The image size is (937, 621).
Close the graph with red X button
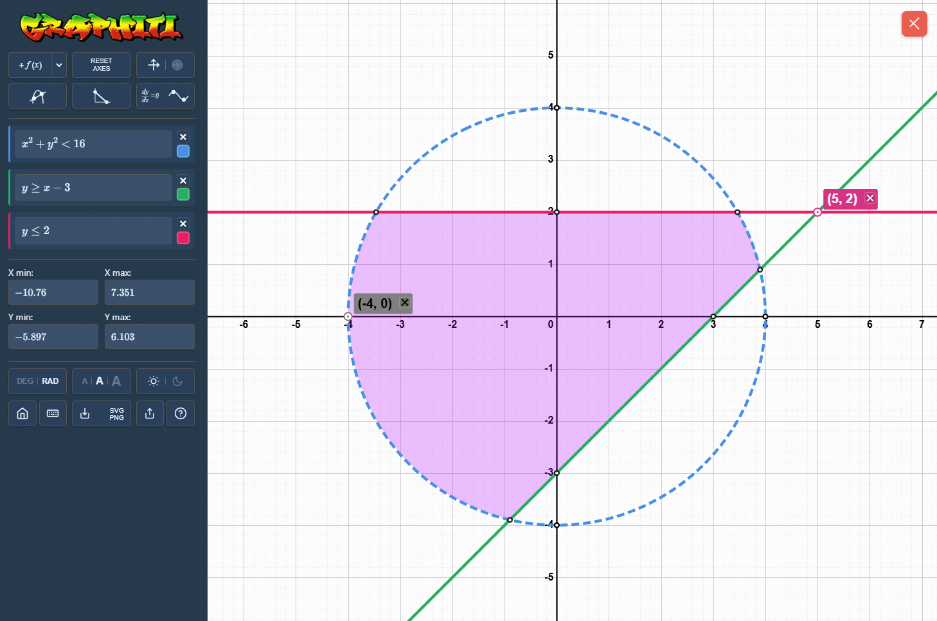point(914,24)
